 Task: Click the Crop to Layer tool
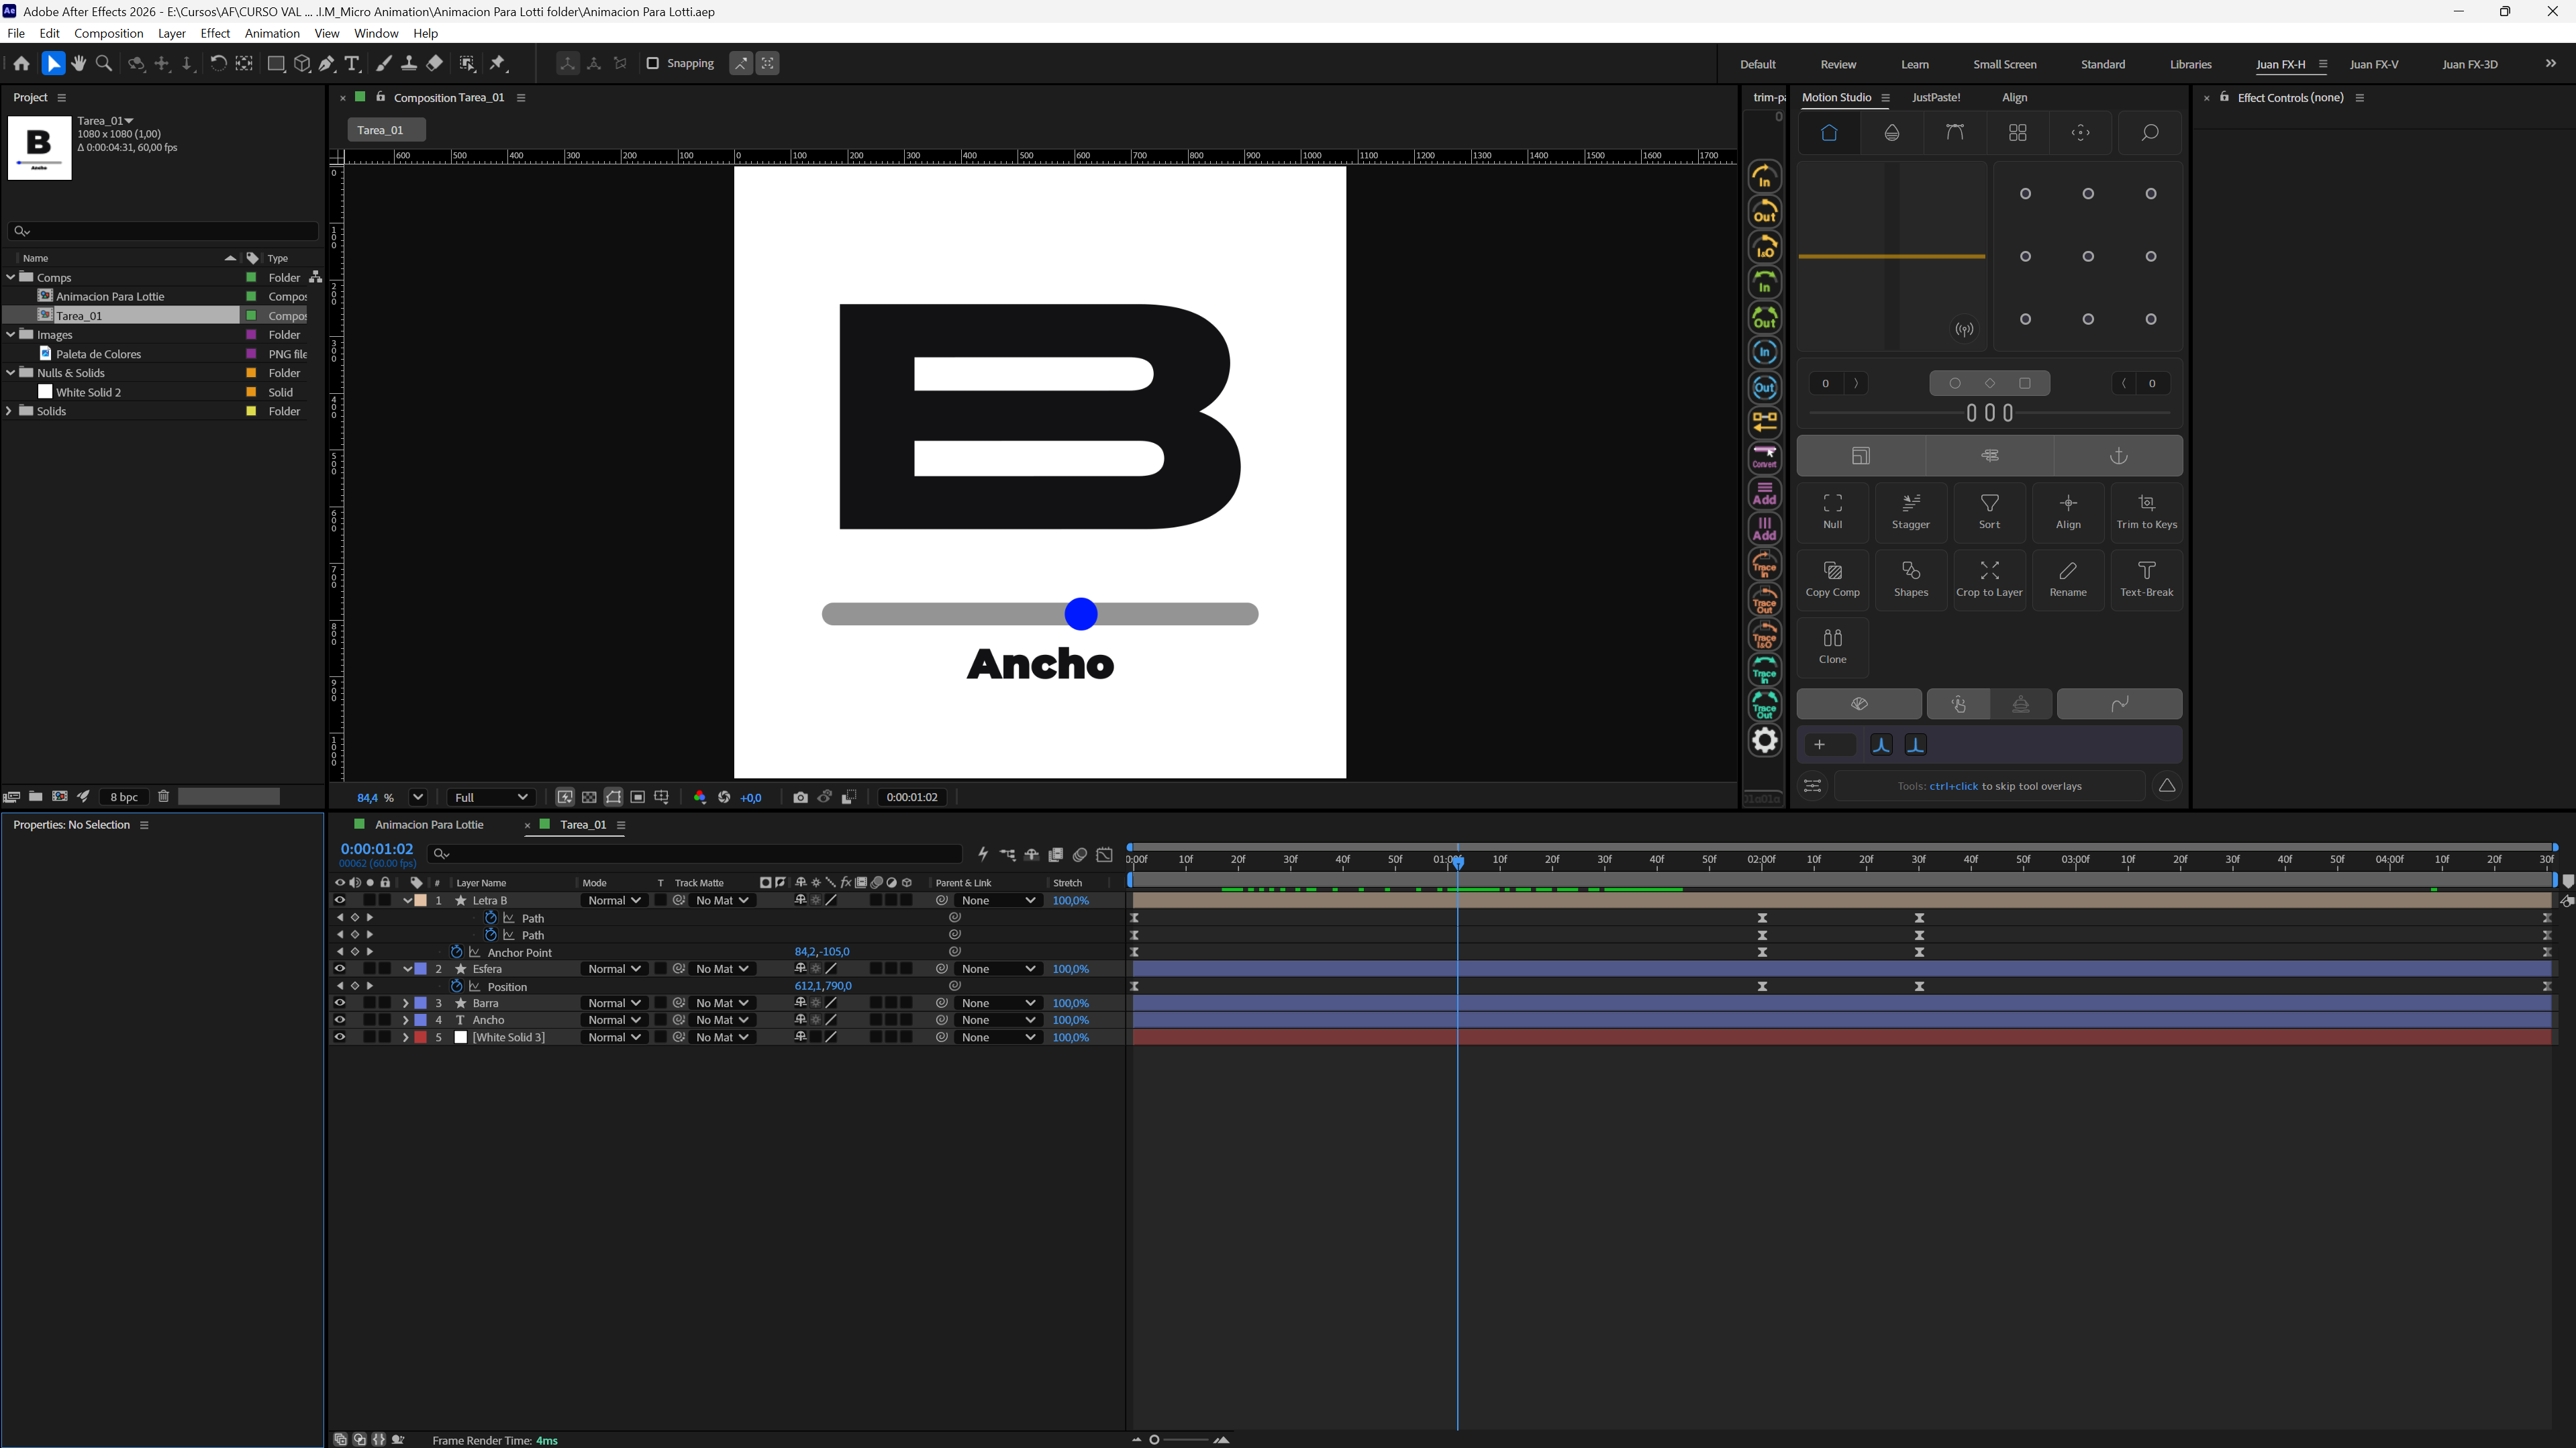pos(1989,580)
